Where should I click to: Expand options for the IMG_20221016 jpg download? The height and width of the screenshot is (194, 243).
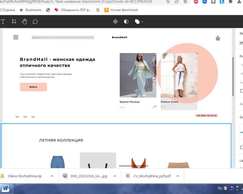click(x=115, y=176)
